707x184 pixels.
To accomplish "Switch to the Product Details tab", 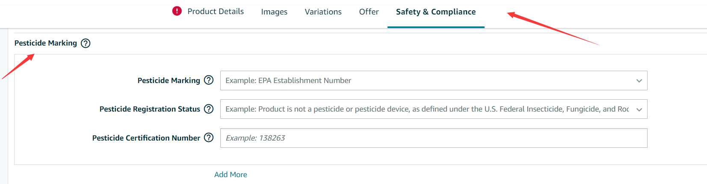I will click(x=216, y=11).
